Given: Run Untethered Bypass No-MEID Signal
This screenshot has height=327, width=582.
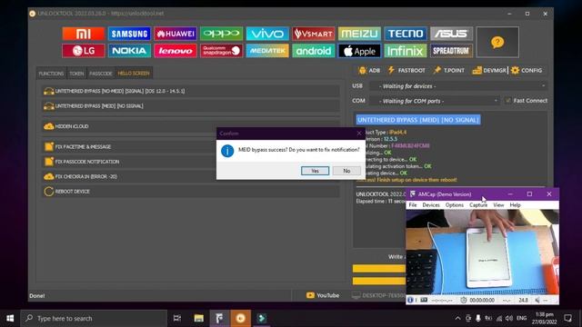Looking at the screenshot, I should (x=190, y=91).
